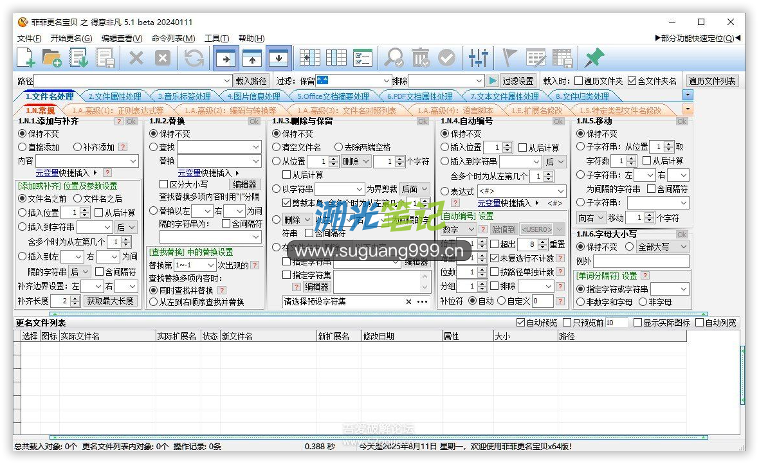
Task: Open the 命令列表(M) menu
Action: [173, 39]
